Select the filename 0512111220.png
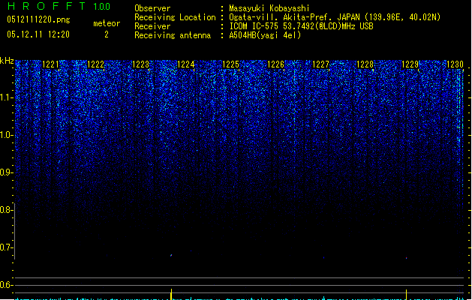Image resolution: width=472 pixels, height=300 pixels. click(x=38, y=19)
